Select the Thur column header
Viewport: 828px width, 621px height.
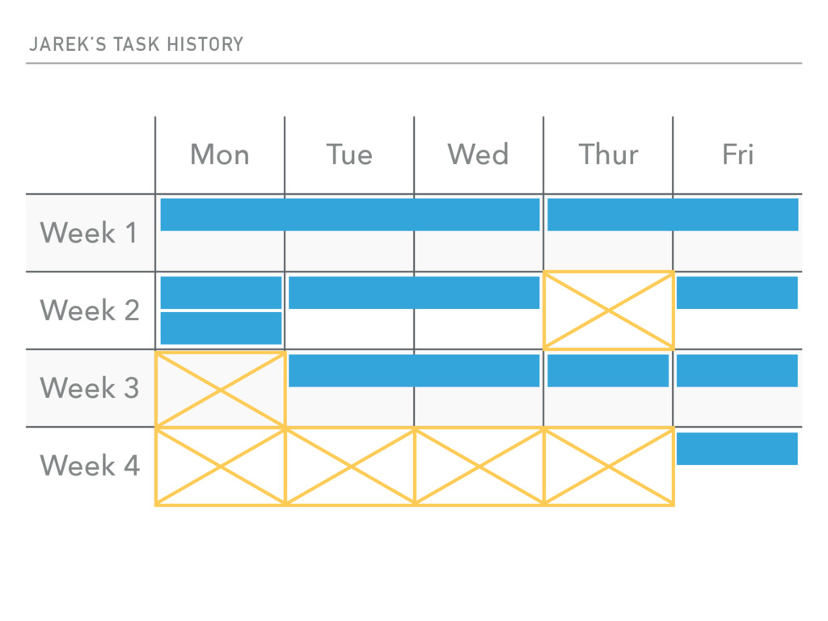608,154
